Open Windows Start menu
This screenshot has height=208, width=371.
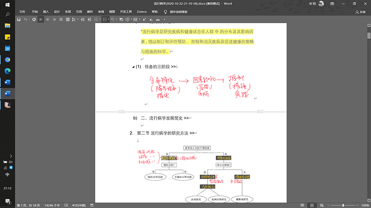coord(8,5)
